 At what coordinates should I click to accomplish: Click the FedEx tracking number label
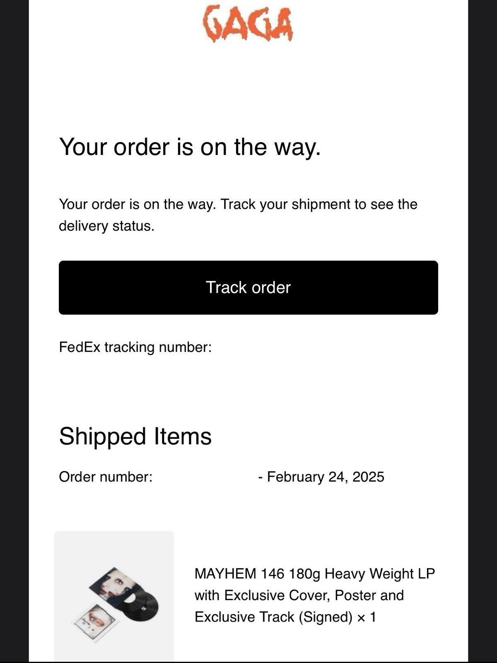pyautogui.click(x=135, y=347)
